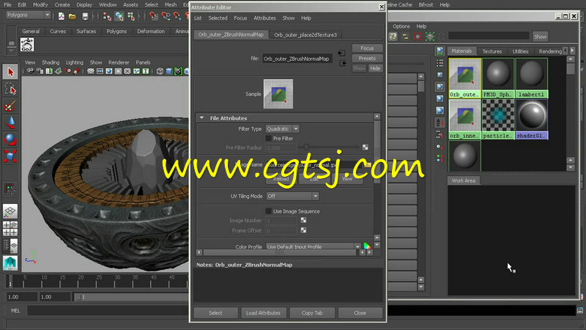Open the Deformation shelf tab
Screen dimensions: 586x330
[151, 32]
